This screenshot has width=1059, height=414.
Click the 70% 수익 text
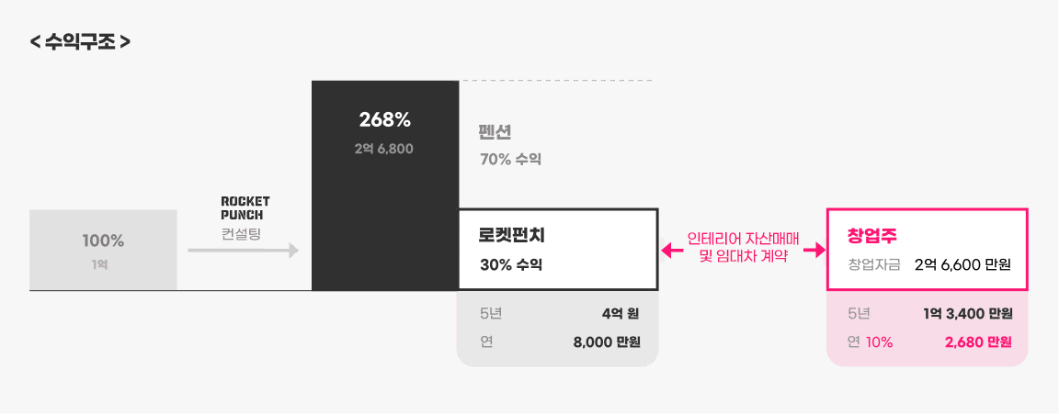(510, 160)
